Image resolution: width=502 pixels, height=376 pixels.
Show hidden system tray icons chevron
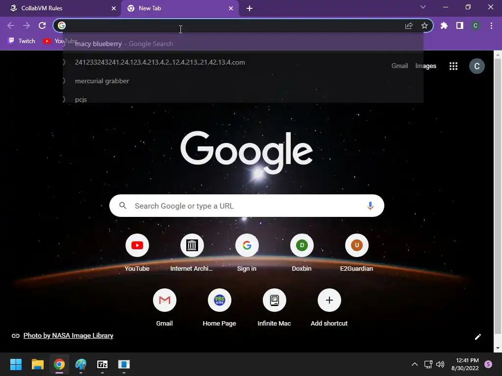(x=415, y=364)
